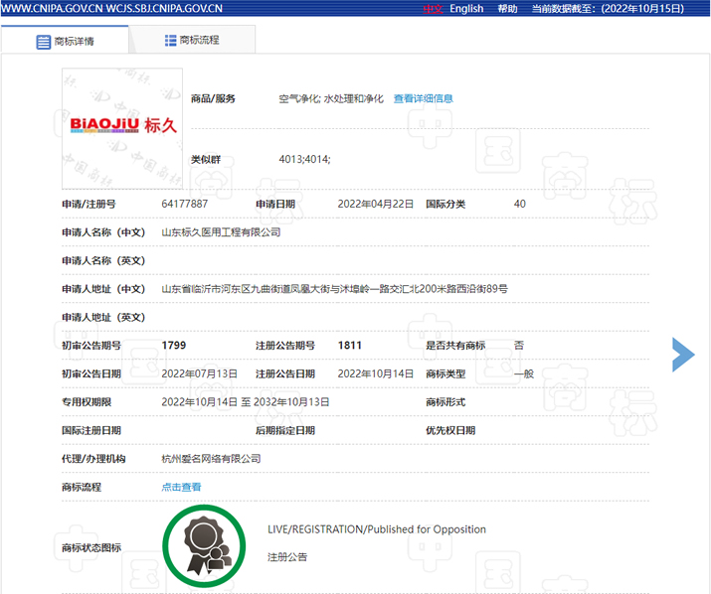The height and width of the screenshot is (594, 711).
Task: Click LIVE/REGISTRATION/Published for Opposition status text
Action: (x=376, y=529)
